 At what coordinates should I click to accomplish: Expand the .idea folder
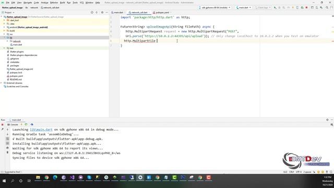(x=4, y=23)
